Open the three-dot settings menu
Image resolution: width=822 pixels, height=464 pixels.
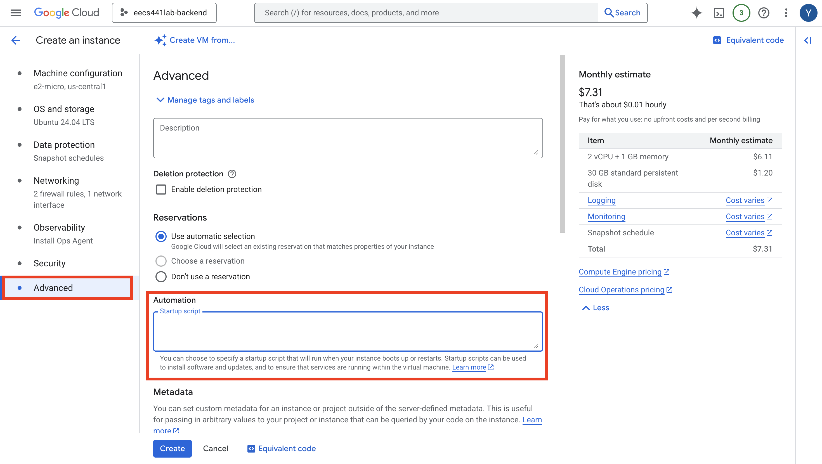pos(786,13)
